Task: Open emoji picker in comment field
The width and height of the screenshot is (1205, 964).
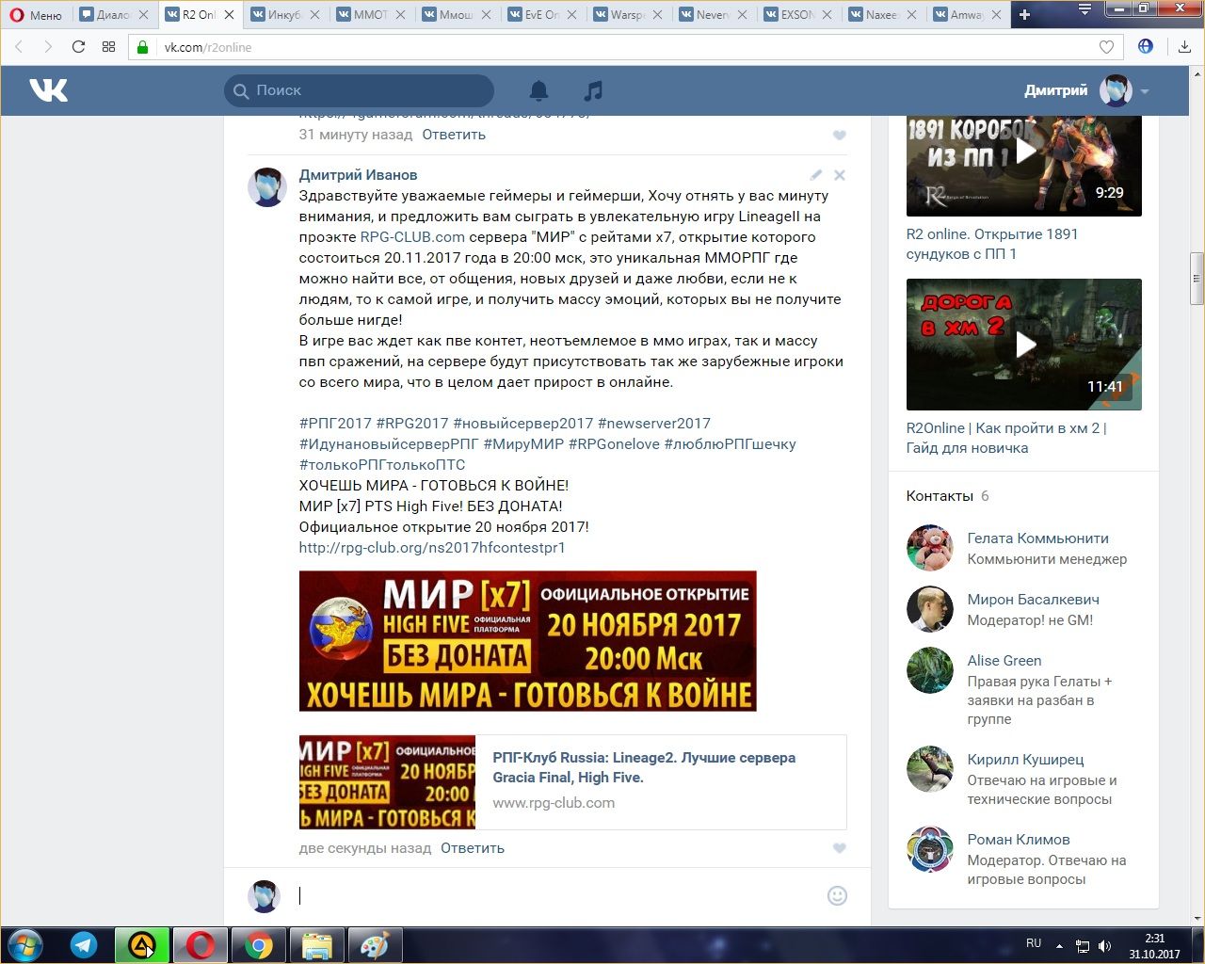Action: pos(837,895)
